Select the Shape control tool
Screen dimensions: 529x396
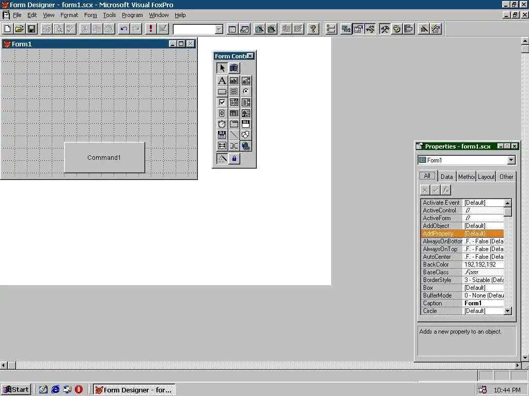pyautogui.click(x=246, y=135)
